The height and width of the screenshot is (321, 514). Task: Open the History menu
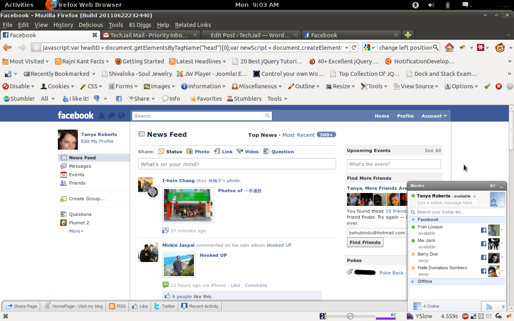pyautogui.click(x=63, y=25)
